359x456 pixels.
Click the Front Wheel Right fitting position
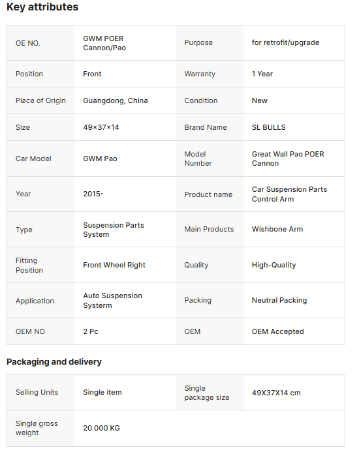tap(114, 265)
